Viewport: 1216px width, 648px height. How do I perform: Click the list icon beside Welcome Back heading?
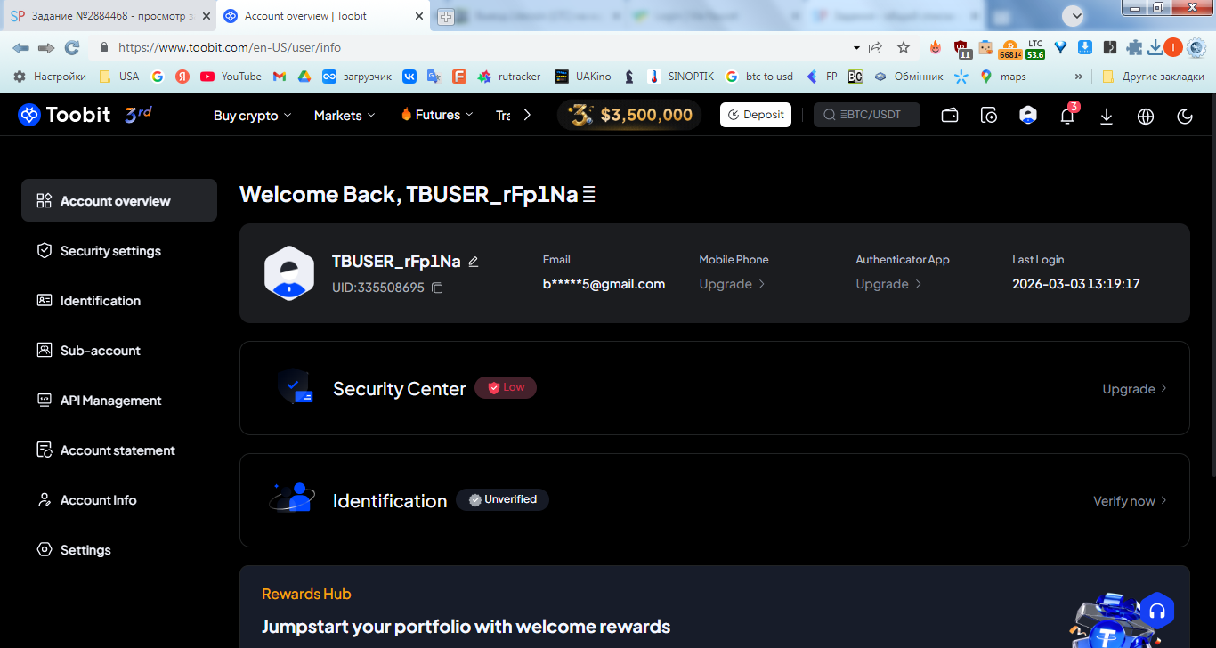588,195
